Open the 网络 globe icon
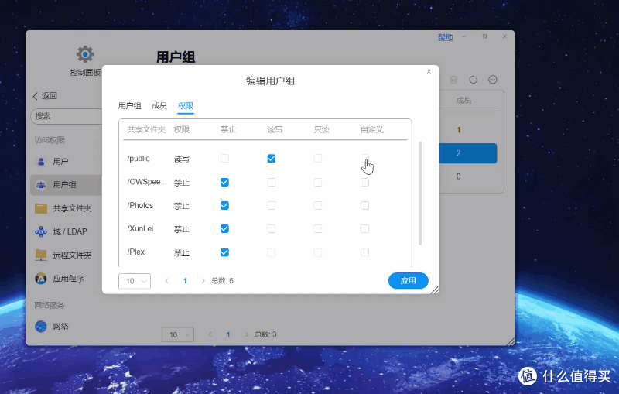Screen dimensions: 619x394 click(41, 326)
